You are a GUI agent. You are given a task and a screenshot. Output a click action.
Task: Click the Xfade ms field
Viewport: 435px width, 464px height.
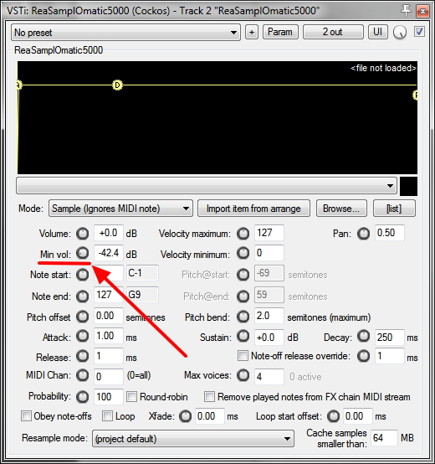tap(209, 416)
